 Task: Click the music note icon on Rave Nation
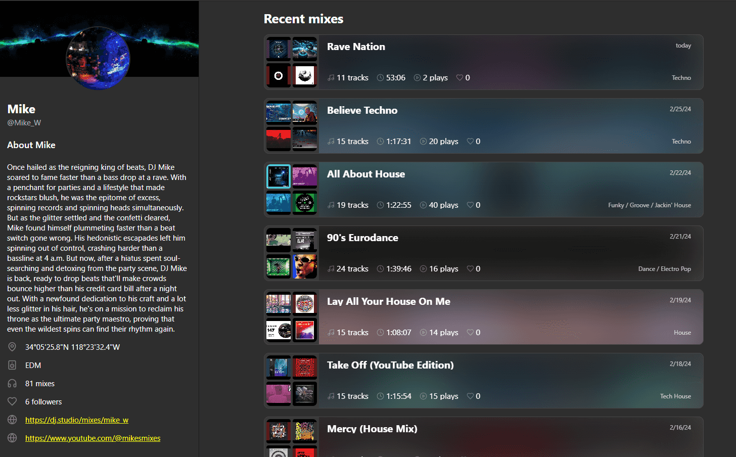(331, 77)
